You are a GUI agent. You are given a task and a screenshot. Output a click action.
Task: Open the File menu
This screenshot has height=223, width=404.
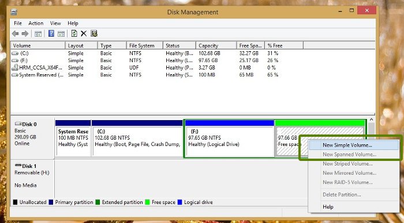pyautogui.click(x=18, y=23)
